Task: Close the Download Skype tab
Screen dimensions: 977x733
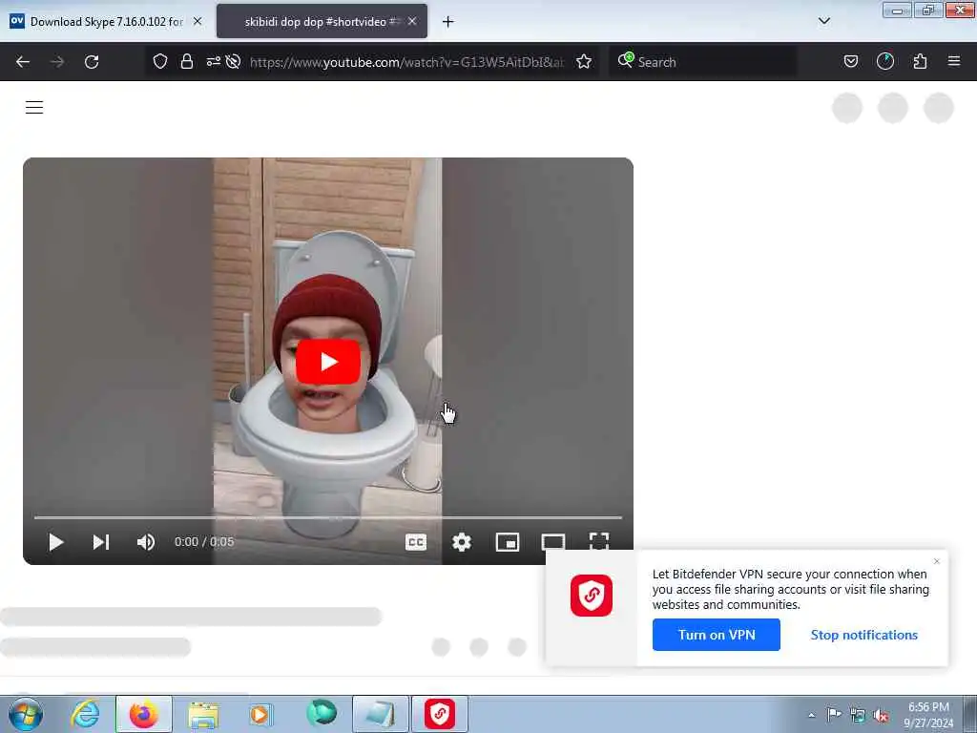Action: coord(197,21)
